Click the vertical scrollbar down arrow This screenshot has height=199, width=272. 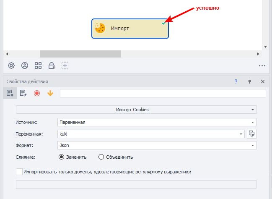point(265,47)
